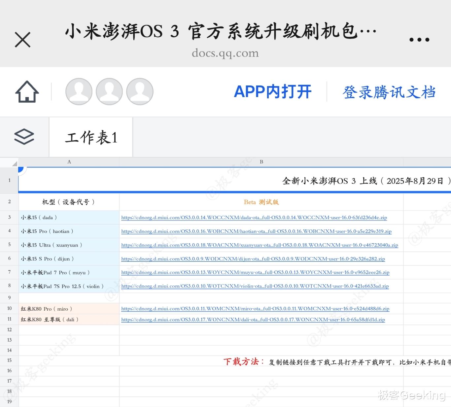Click the second collaborator avatar
Image resolution: width=451 pixels, height=407 pixels.
click(x=109, y=91)
